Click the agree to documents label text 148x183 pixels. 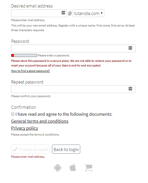(x=64, y=114)
